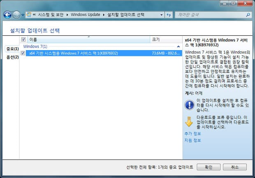Click the refresh icon beside address bar
Viewport: 255px width, 178px height.
coord(169,15)
